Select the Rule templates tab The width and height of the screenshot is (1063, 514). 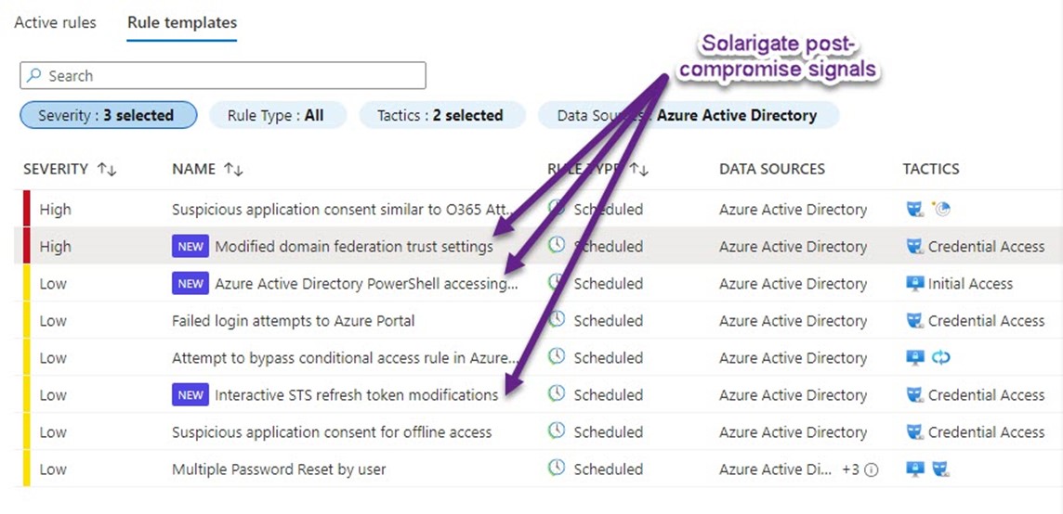click(182, 22)
